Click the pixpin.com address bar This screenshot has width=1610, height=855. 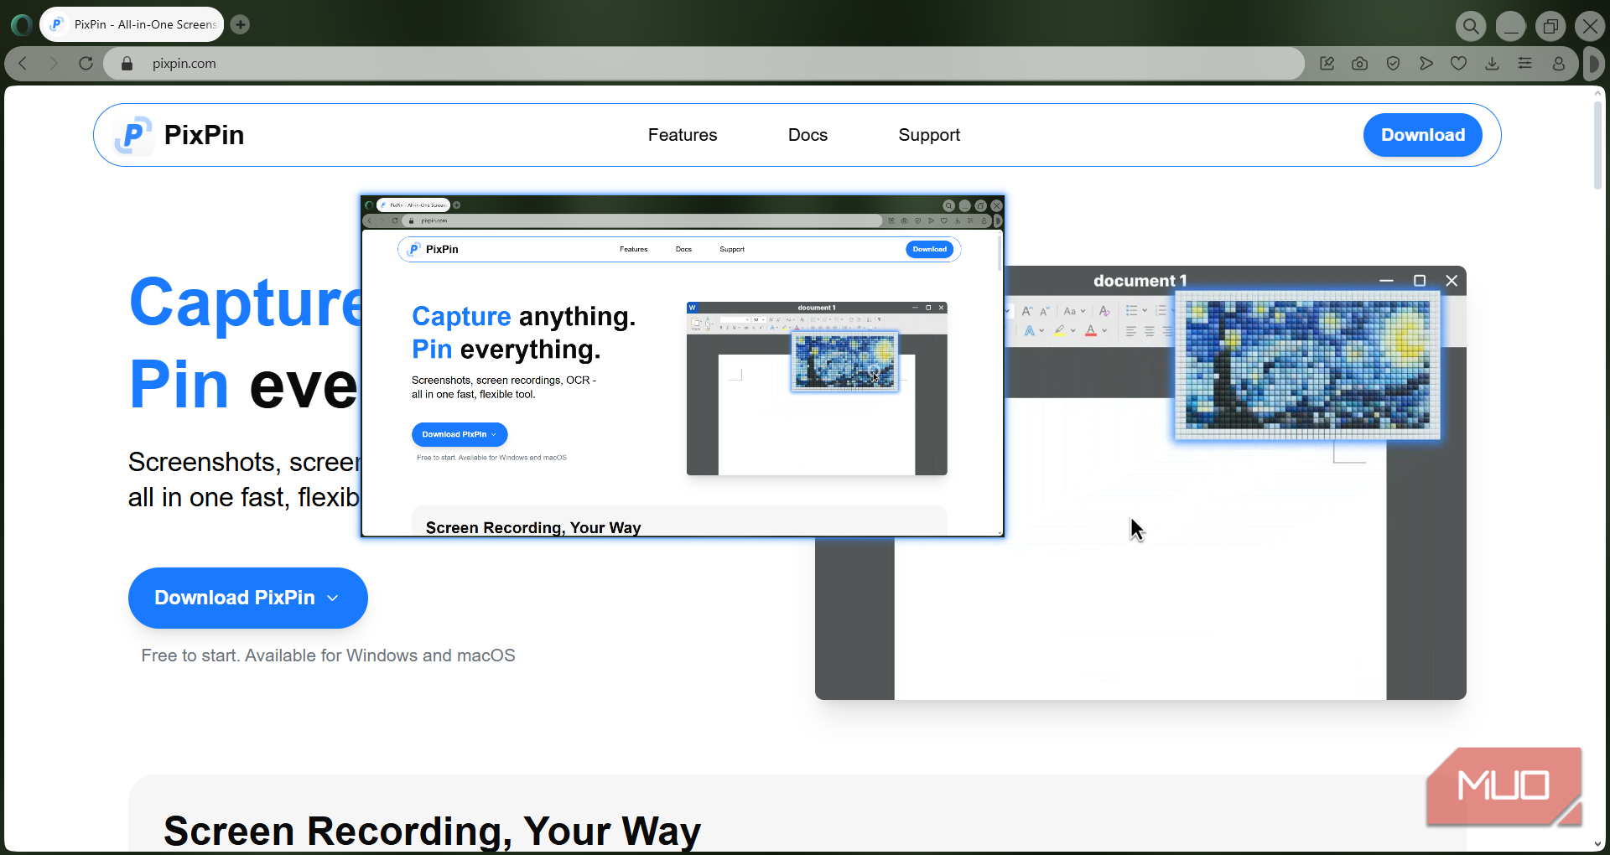coord(587,64)
